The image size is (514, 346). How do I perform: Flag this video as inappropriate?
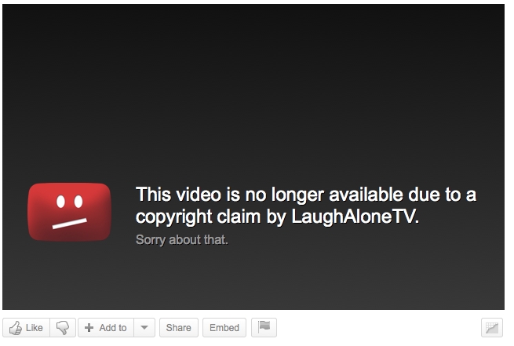(x=264, y=327)
